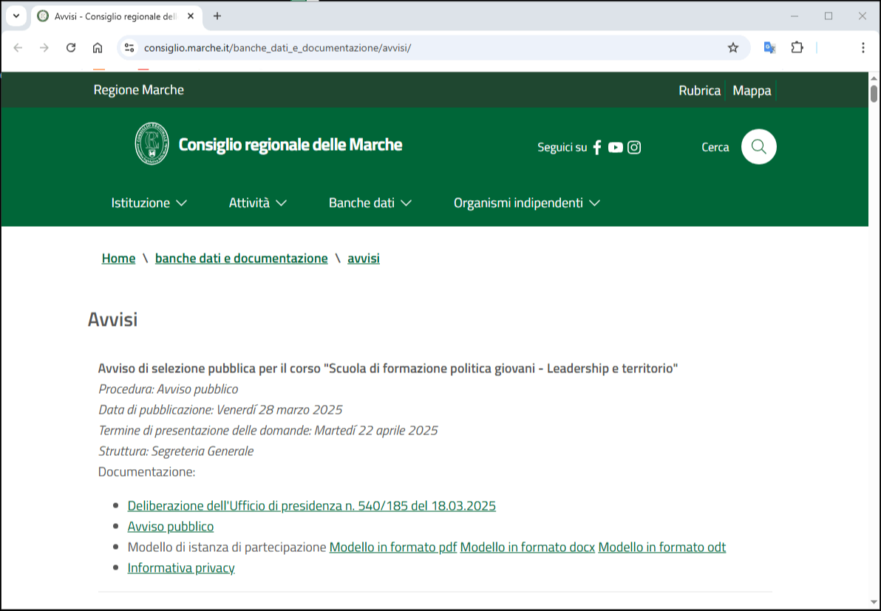Open the Rubrica link

699,90
